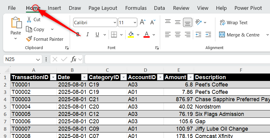Open Clipboard group dialog launcher

click(x=67, y=48)
